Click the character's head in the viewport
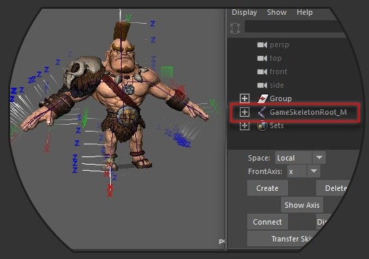Image resolution: width=369 pixels, height=259 pixels. (123, 55)
